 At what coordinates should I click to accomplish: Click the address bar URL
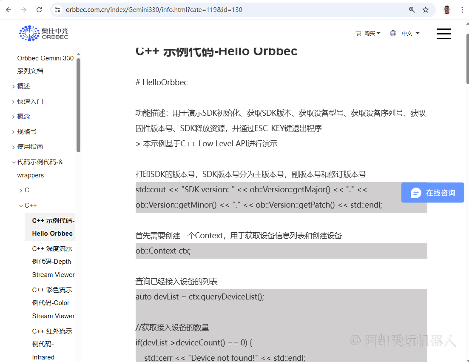coord(154,10)
